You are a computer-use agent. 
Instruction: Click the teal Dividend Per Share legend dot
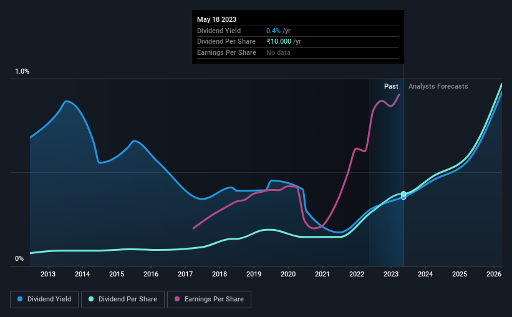coord(91,299)
